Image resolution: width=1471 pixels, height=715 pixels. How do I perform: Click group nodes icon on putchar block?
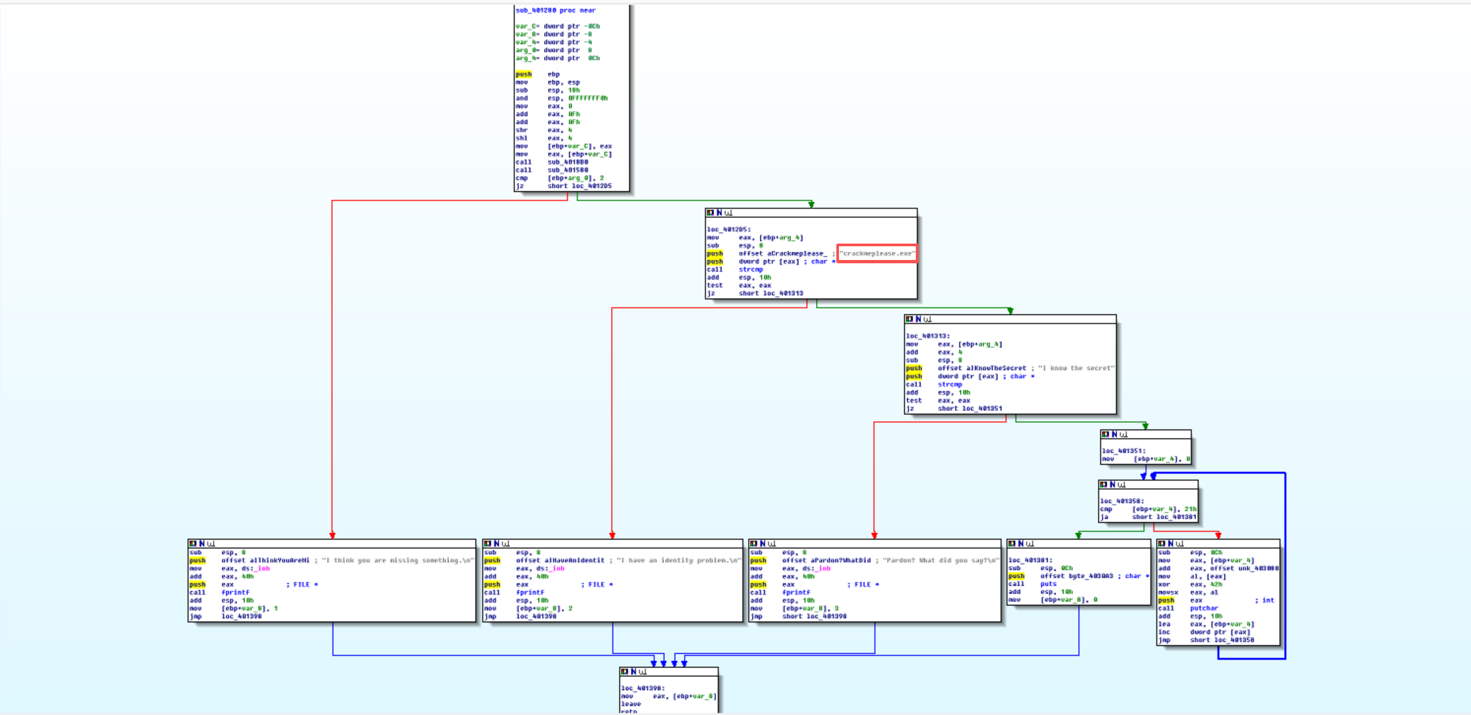pos(1181,544)
